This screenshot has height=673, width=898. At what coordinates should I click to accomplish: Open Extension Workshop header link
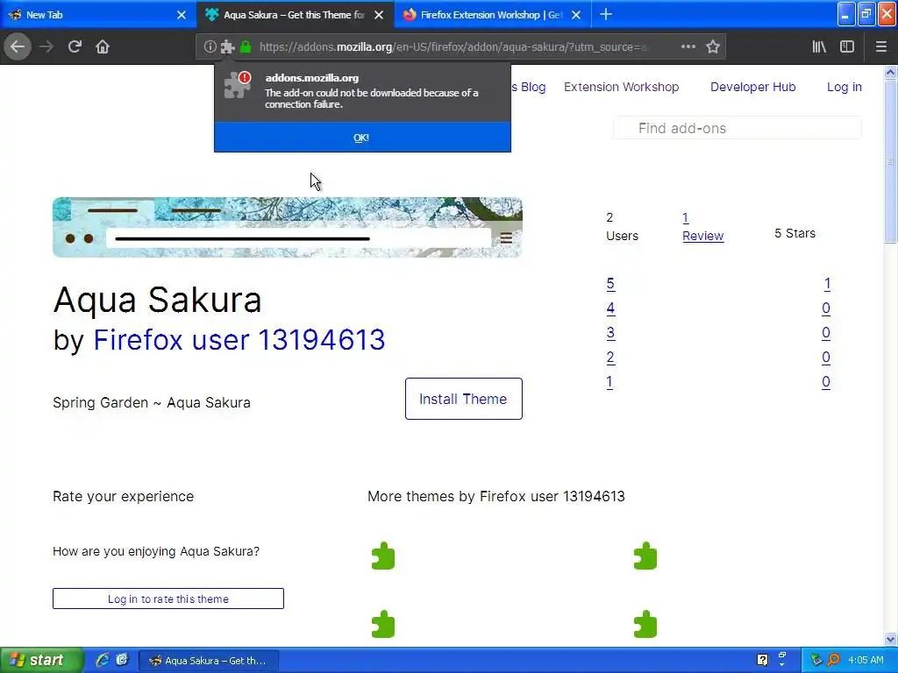[622, 87]
